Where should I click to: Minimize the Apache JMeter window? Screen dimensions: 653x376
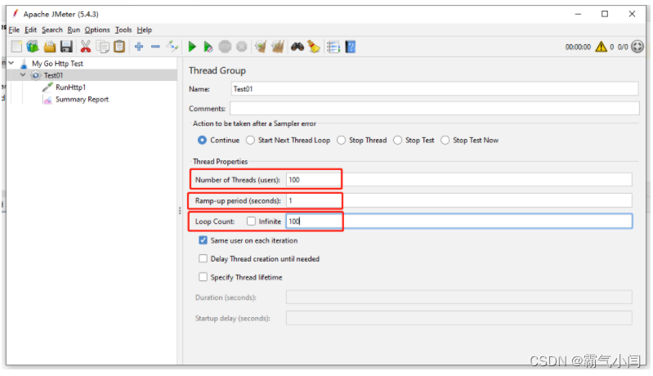click(x=578, y=14)
